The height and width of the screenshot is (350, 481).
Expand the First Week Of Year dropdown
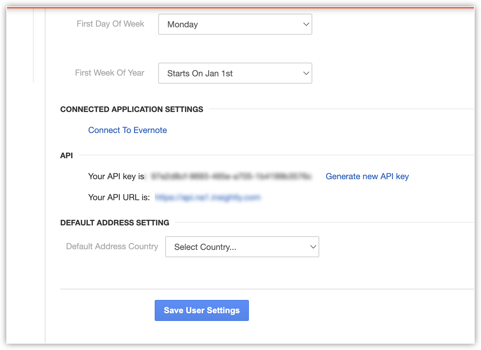[235, 73]
